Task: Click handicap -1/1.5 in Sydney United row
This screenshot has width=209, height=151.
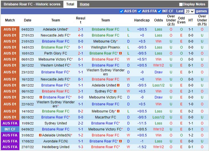Action: (142, 123)
